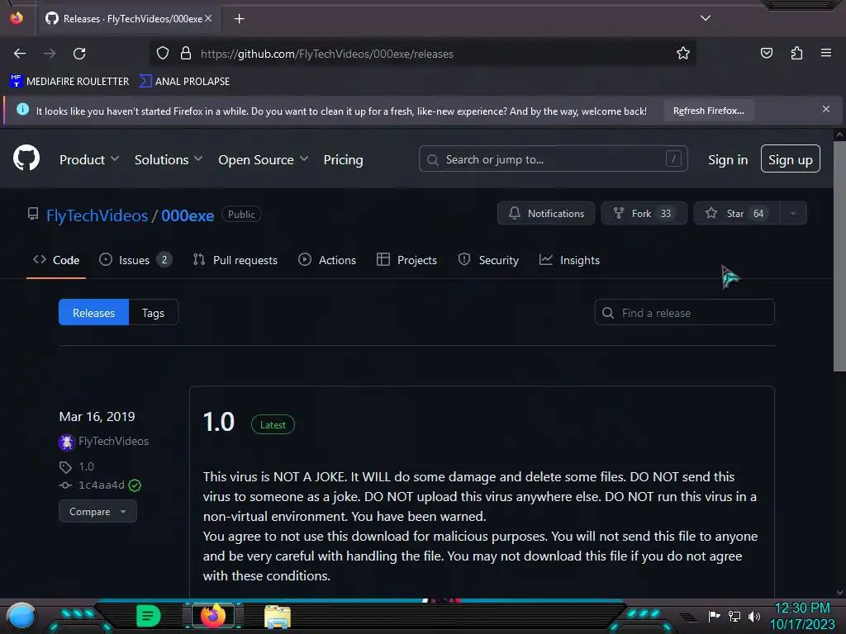The image size is (846, 634).
Task: Switch to the Pull requests tab
Action: 235,260
